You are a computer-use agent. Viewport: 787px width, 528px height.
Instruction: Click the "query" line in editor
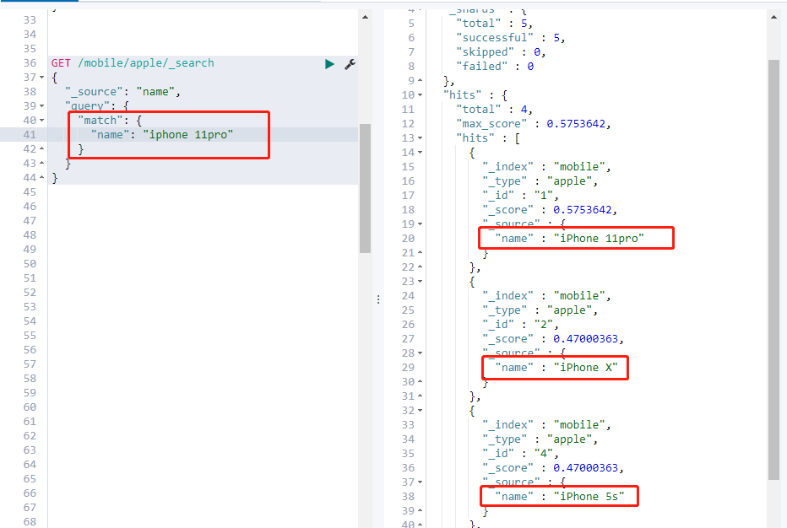tap(97, 105)
